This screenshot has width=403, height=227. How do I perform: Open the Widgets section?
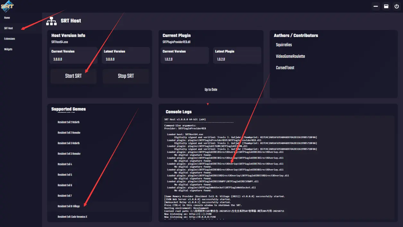coord(8,49)
